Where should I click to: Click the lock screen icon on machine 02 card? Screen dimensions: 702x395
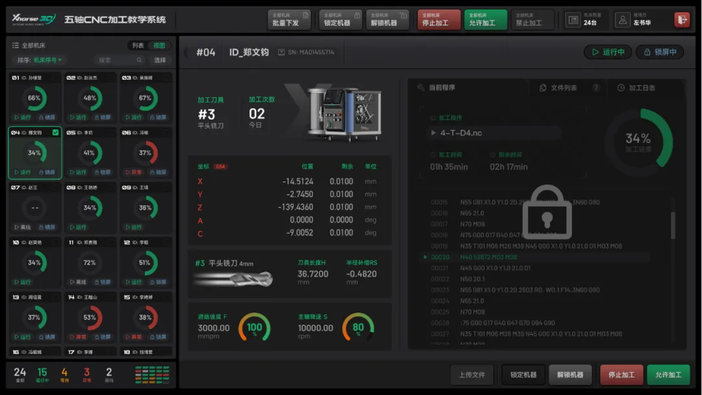tap(96, 117)
